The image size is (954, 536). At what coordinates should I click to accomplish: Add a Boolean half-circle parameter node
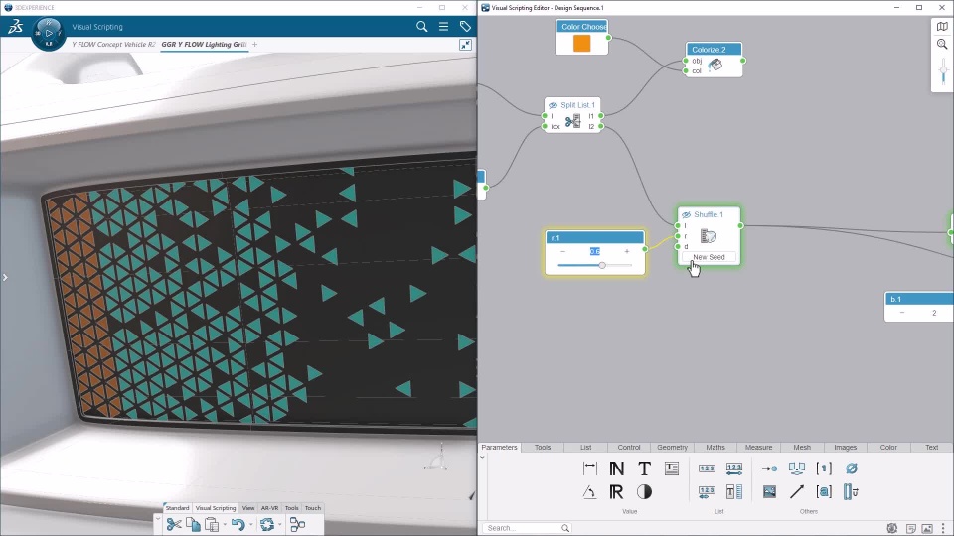point(644,491)
